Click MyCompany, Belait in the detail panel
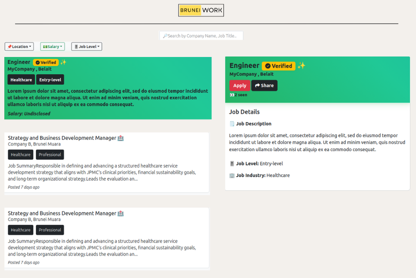 coord(252,74)
